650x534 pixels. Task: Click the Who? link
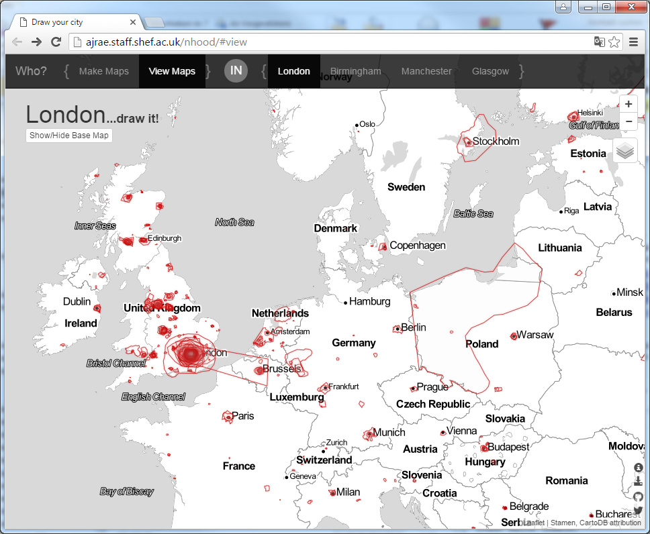coord(31,71)
